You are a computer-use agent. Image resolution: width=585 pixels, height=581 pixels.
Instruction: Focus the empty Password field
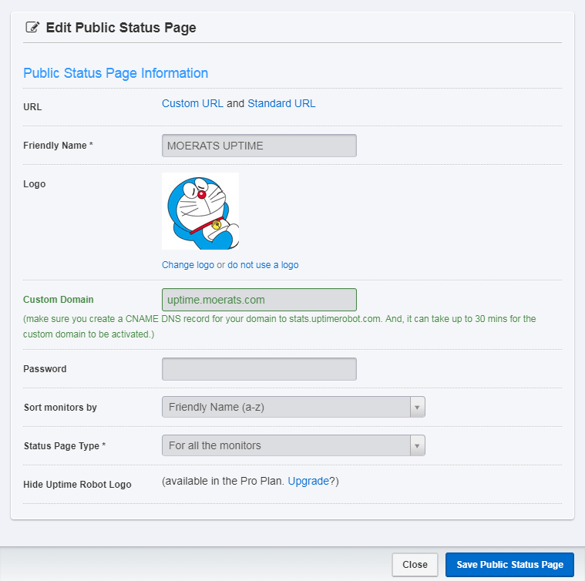[x=259, y=369]
